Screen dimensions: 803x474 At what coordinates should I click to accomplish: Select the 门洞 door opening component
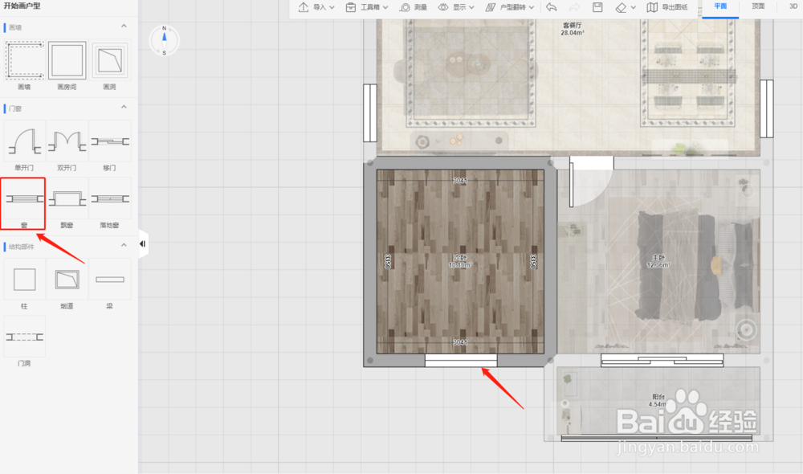25,337
